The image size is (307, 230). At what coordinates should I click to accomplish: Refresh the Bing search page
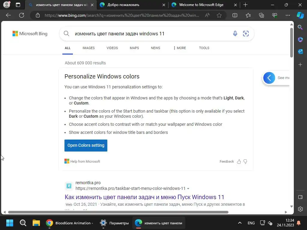[x=22, y=15]
